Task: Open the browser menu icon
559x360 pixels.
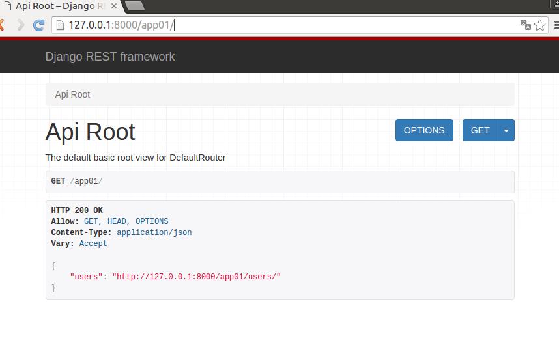Action: [556, 25]
